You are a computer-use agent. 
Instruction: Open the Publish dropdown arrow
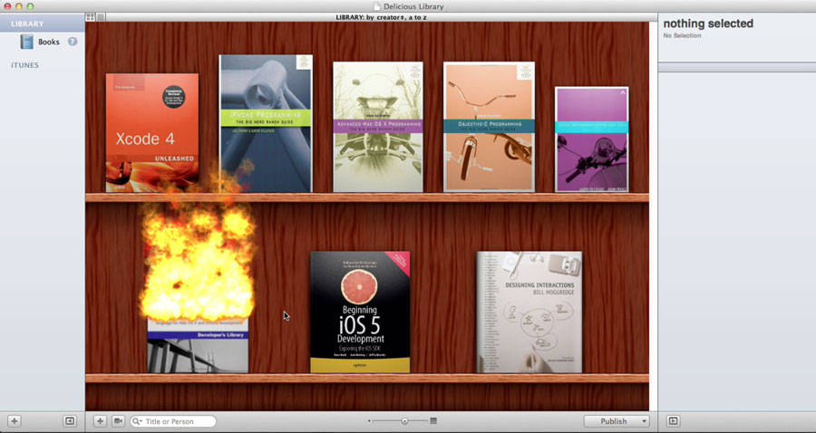click(x=646, y=421)
